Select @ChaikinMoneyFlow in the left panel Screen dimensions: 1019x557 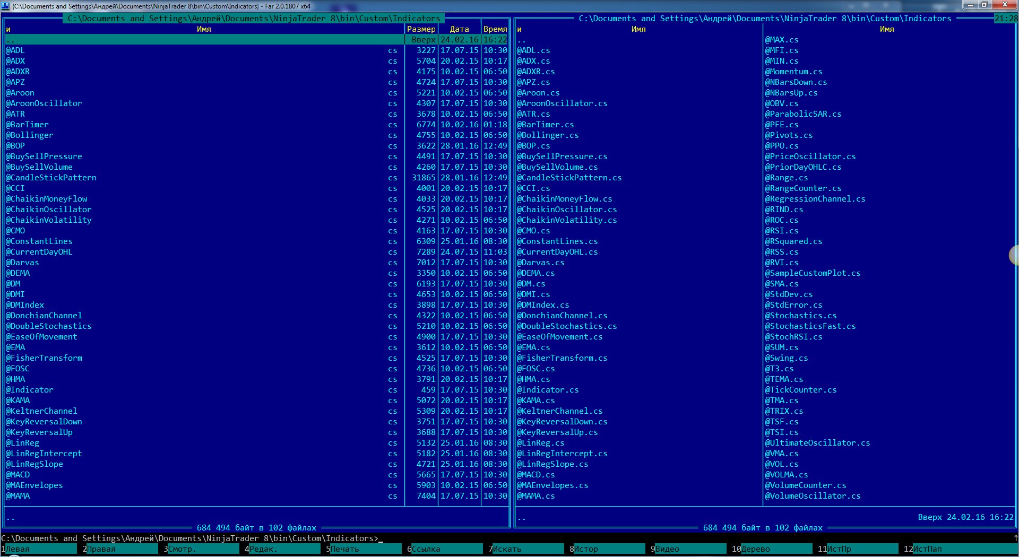pos(46,199)
